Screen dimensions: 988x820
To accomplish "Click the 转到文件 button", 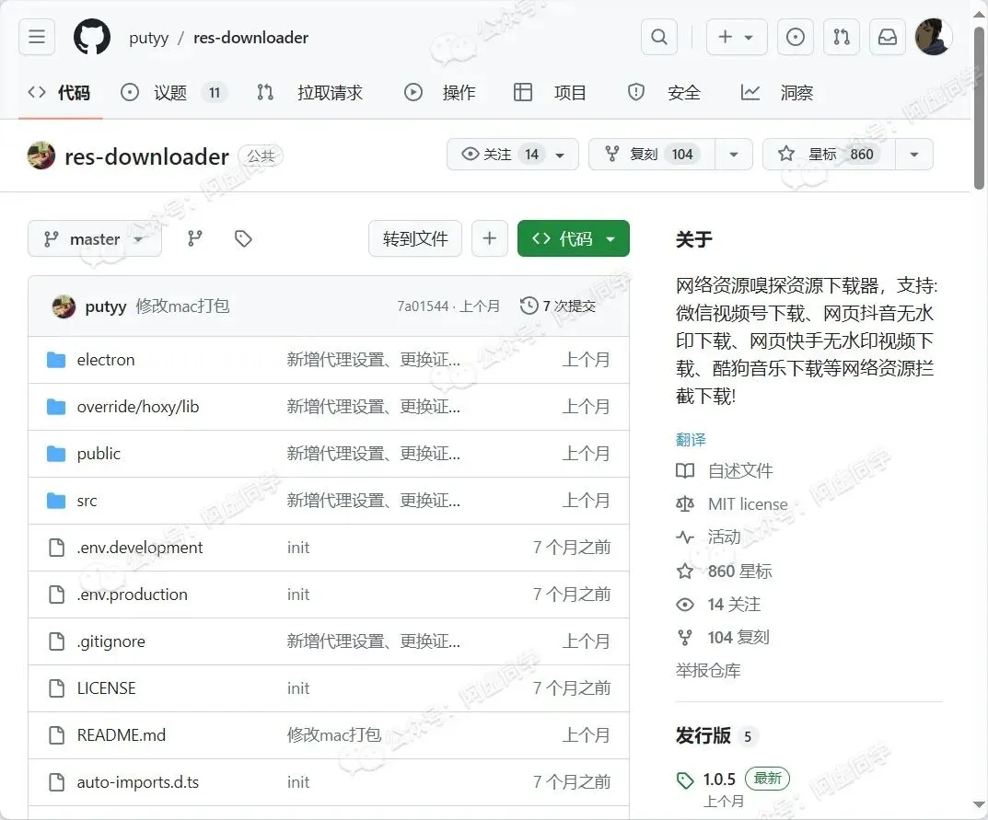I will click(415, 238).
